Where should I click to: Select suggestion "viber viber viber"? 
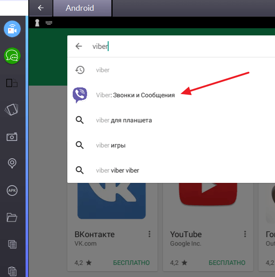(118, 170)
